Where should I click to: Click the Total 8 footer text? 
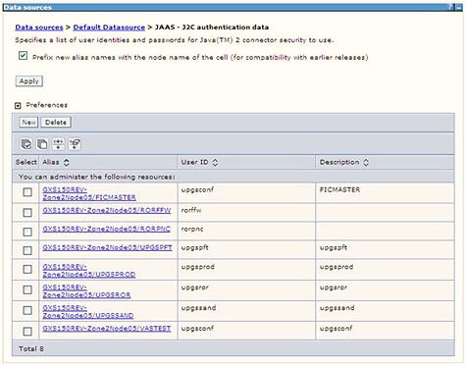[x=31, y=349]
